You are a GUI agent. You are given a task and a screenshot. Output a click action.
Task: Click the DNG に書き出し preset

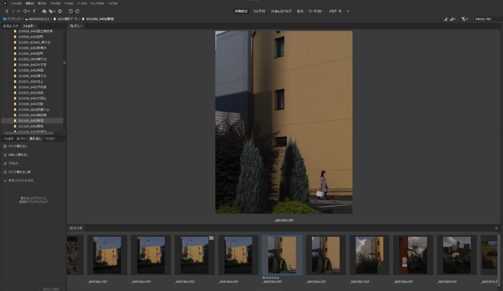pyautogui.click(x=18, y=155)
